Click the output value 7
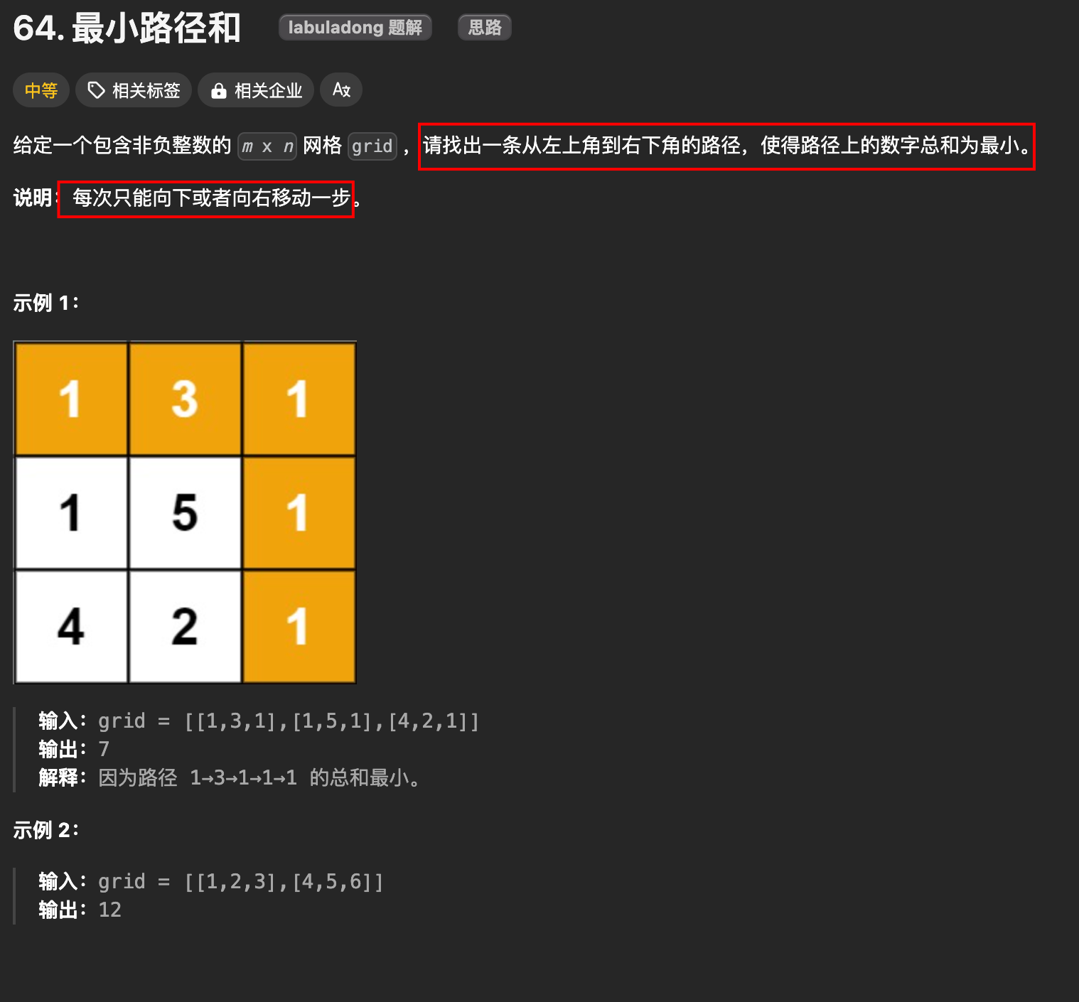 [104, 749]
